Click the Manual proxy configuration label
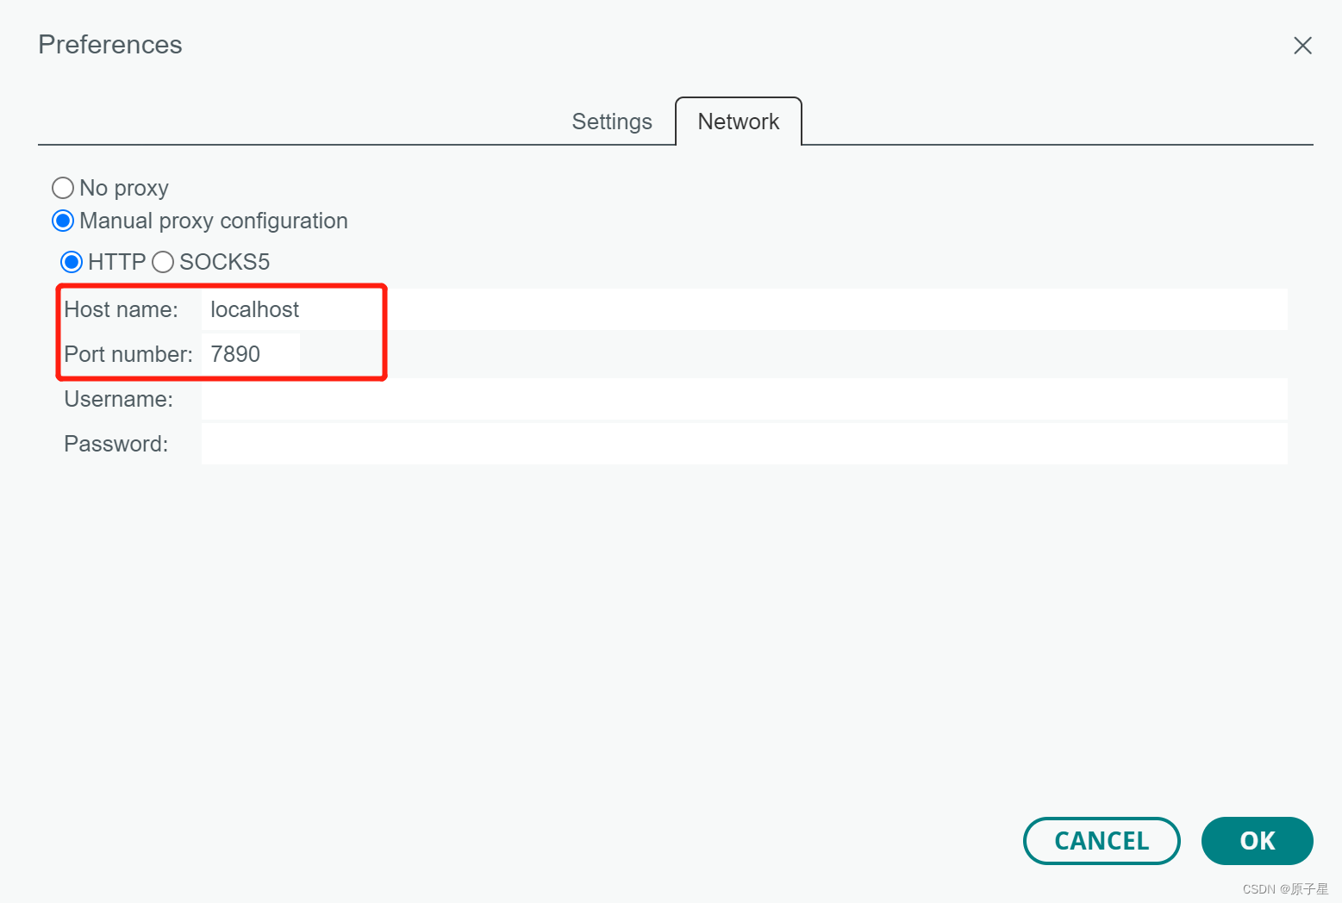 pos(213,221)
